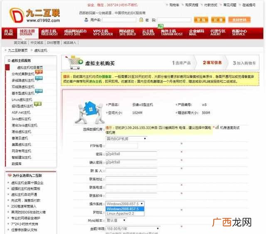This screenshot has width=266, height=234.
Task: Open 美国虚拟主机 in the sidebar
Action: 21,145
